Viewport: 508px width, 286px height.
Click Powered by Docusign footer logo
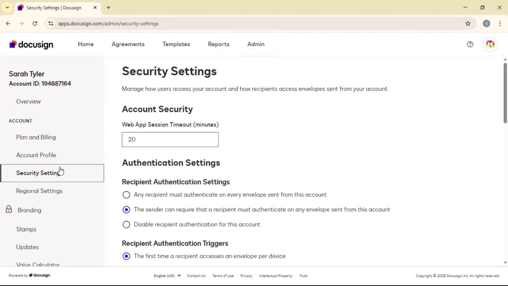click(x=39, y=275)
